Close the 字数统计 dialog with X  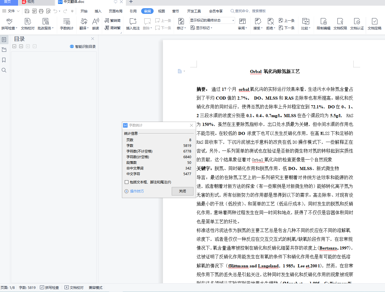coord(192,125)
